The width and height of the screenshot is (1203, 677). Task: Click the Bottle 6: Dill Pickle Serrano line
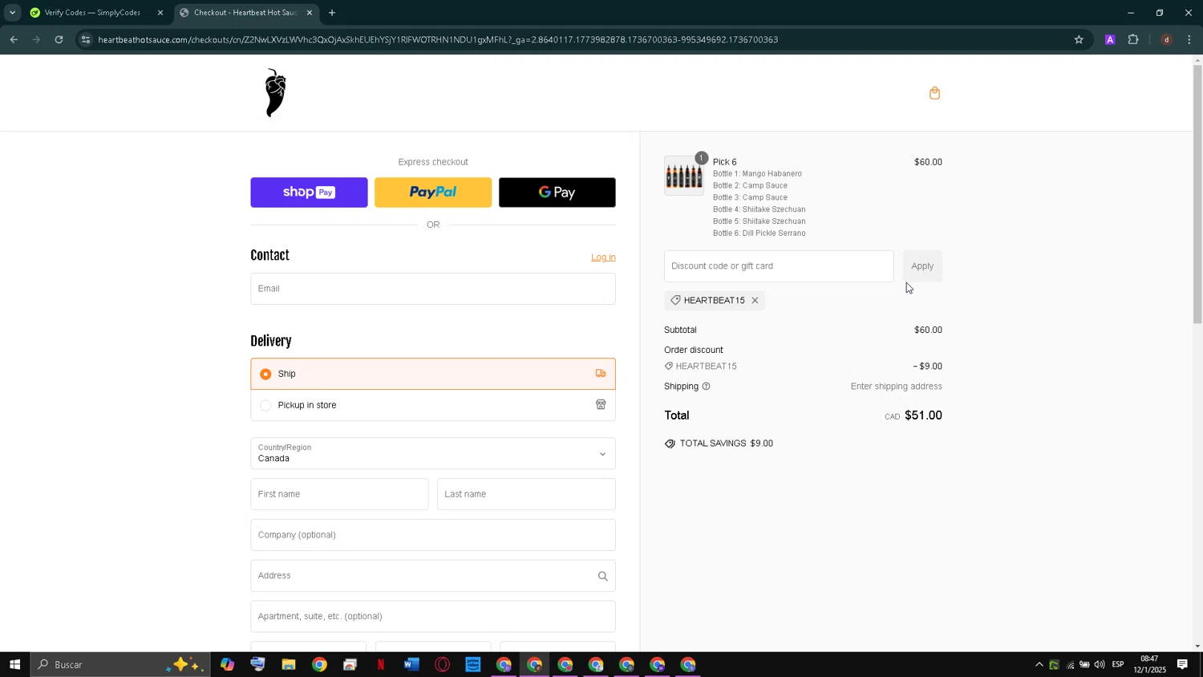pyautogui.click(x=759, y=233)
